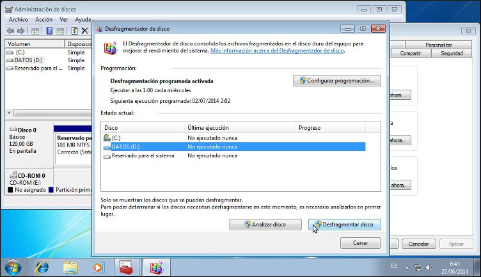
Task: Click the Analizar disco button
Action: (265, 225)
